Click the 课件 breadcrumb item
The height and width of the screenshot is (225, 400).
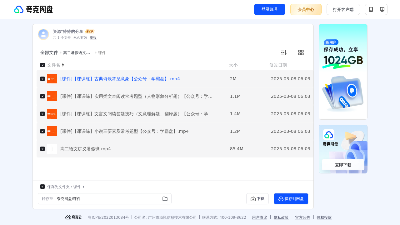click(102, 53)
